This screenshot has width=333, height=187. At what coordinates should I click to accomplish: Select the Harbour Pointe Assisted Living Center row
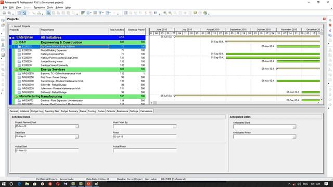pyautogui.click(x=78, y=58)
